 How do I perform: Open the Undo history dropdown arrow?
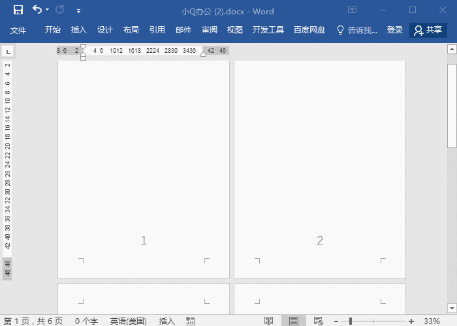(x=48, y=10)
